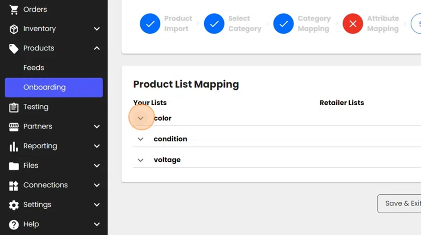The height and width of the screenshot is (235, 421).
Task: Click the Connections grid icon
Action: click(x=14, y=185)
